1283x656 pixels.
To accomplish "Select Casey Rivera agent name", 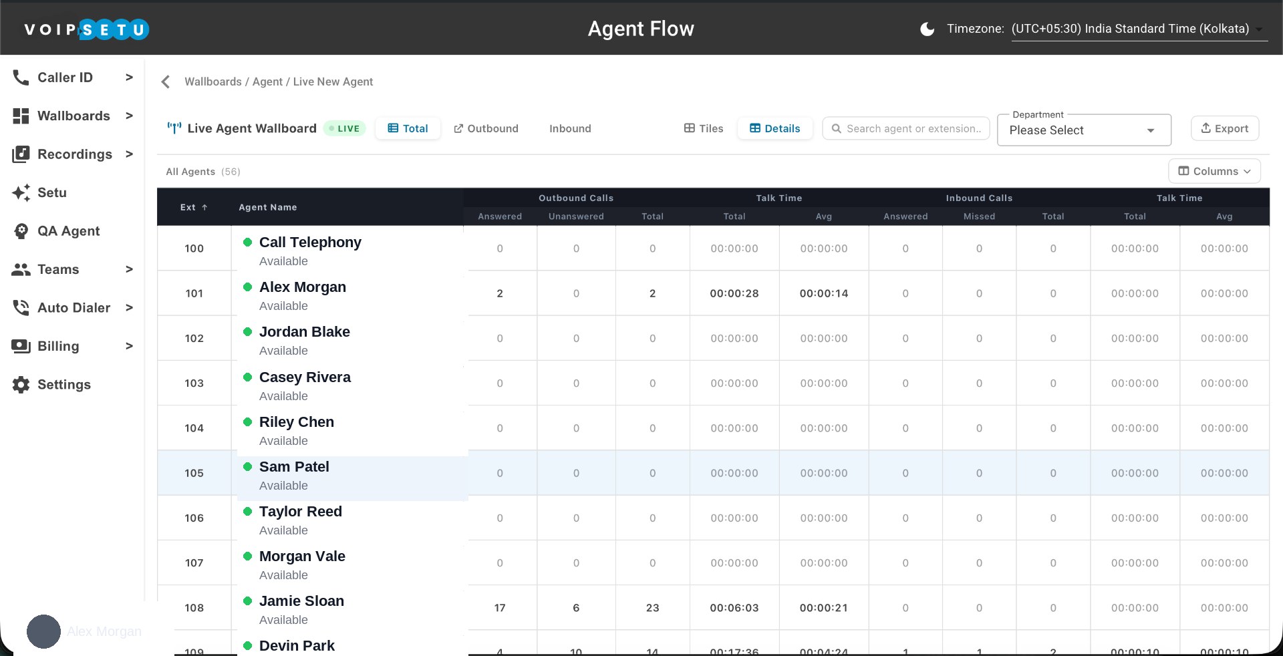I will (x=305, y=377).
